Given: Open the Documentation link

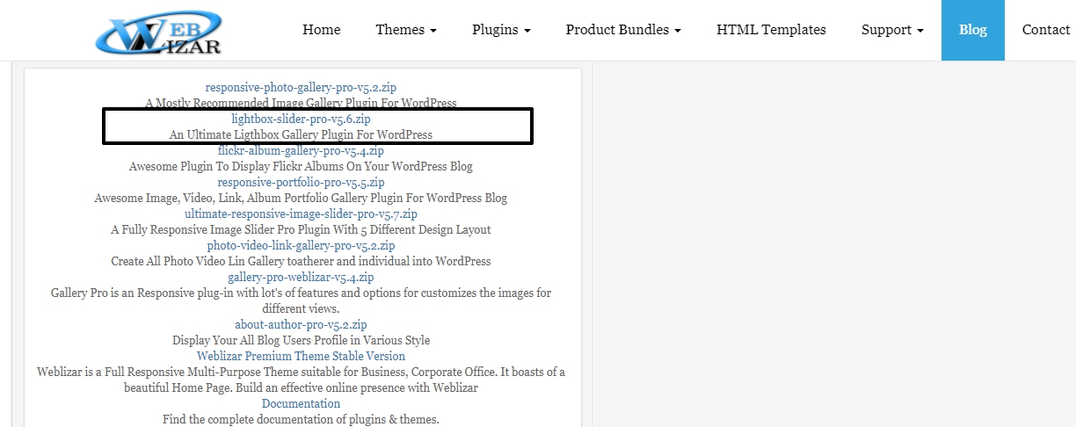Looking at the screenshot, I should pyautogui.click(x=301, y=403).
